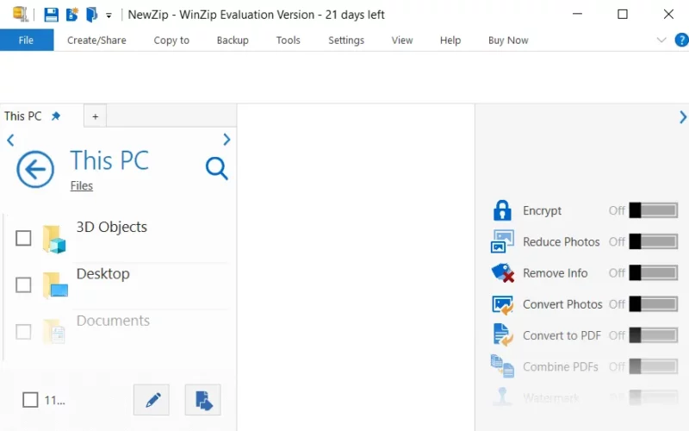Click the left chevron in files pane
The height and width of the screenshot is (431, 689).
10,141
